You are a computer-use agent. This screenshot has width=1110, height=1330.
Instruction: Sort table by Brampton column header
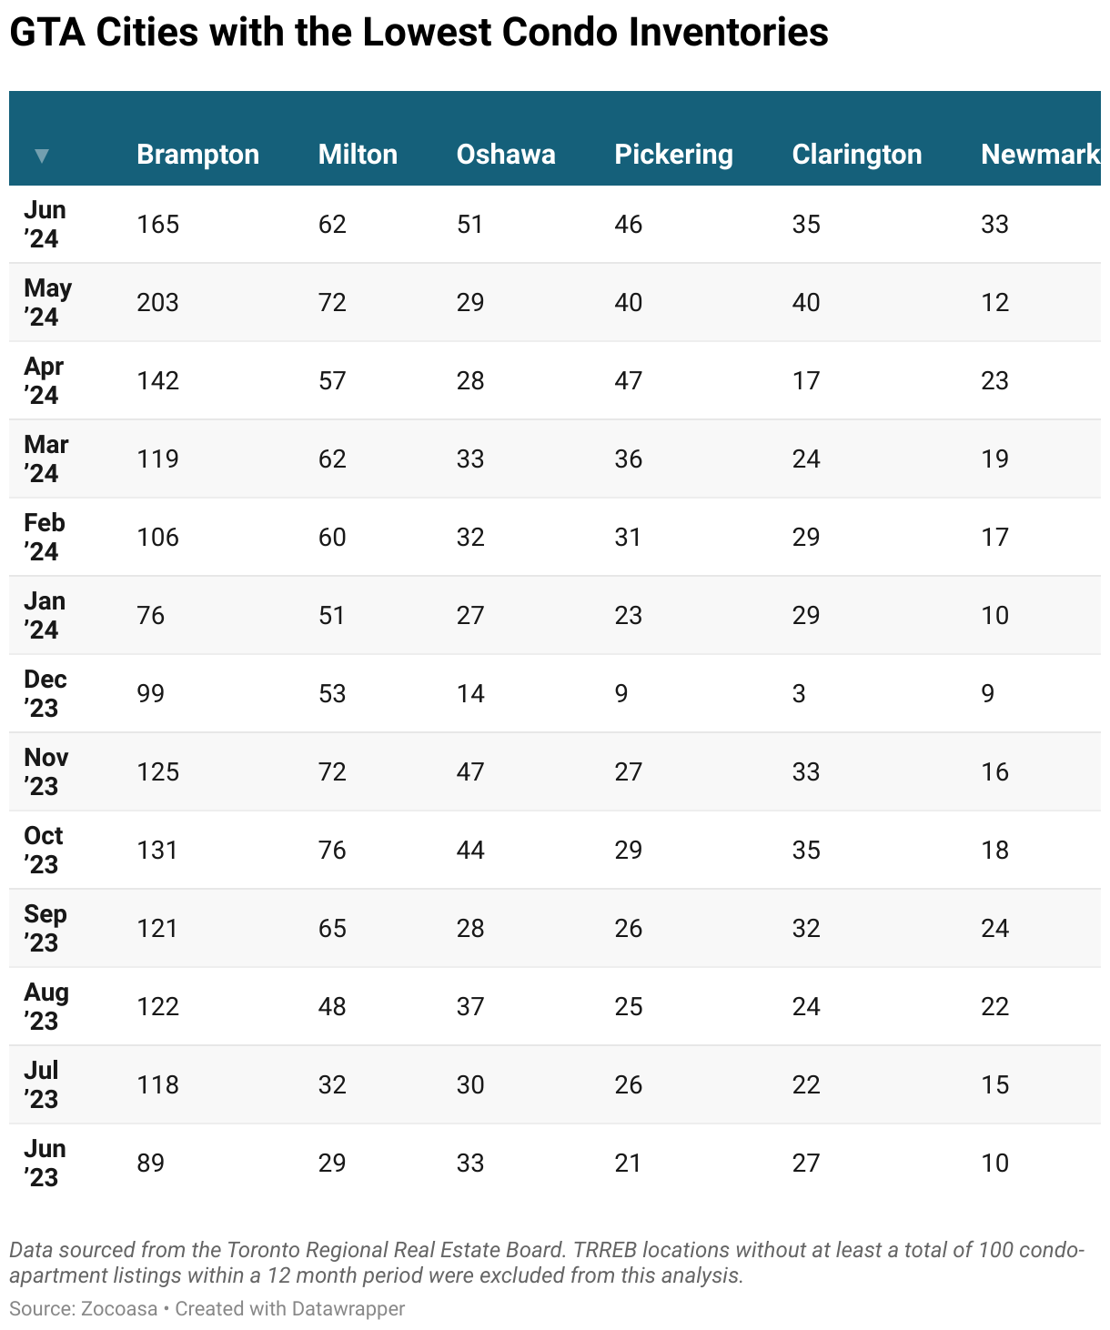197,155
